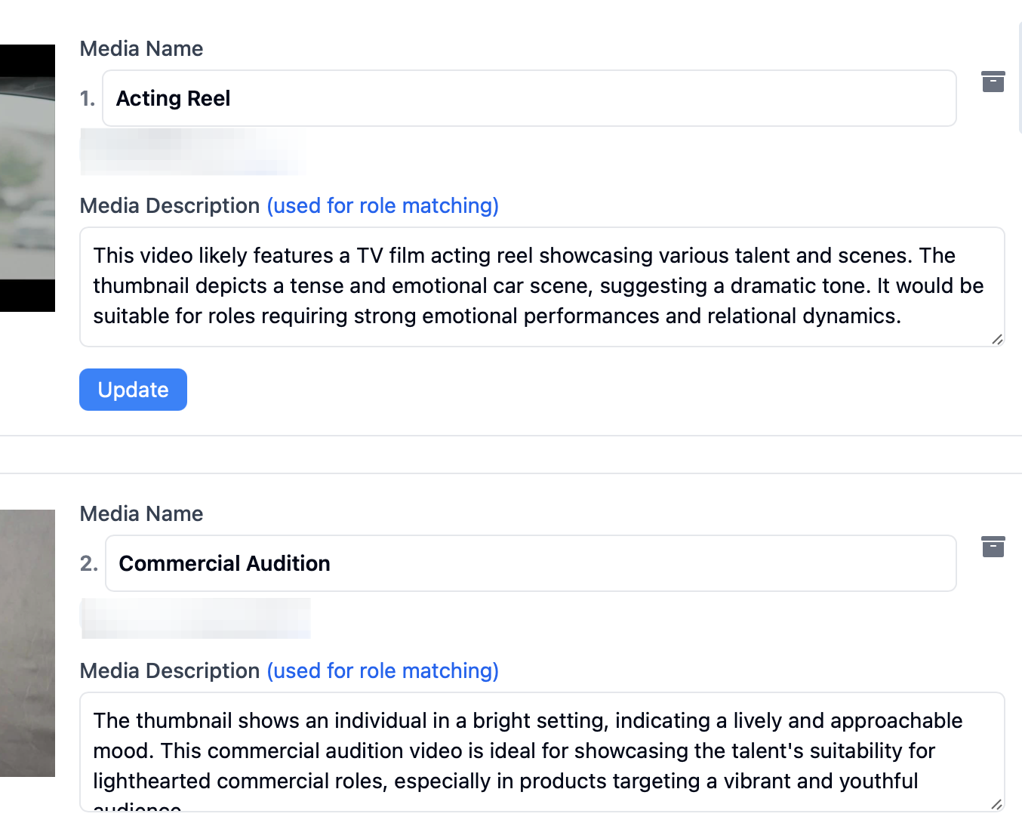Open the Acting Reel video thumbnail
This screenshot has height=823, width=1022.
point(27,178)
